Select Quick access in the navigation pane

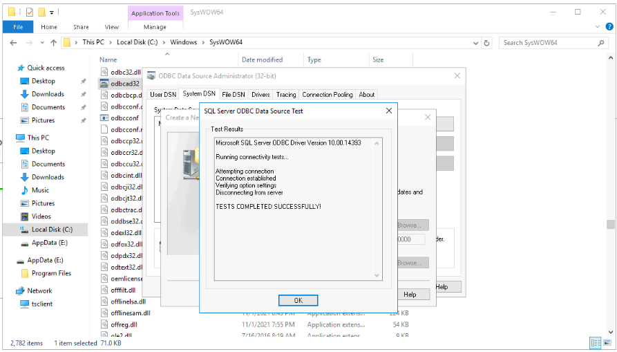46,68
